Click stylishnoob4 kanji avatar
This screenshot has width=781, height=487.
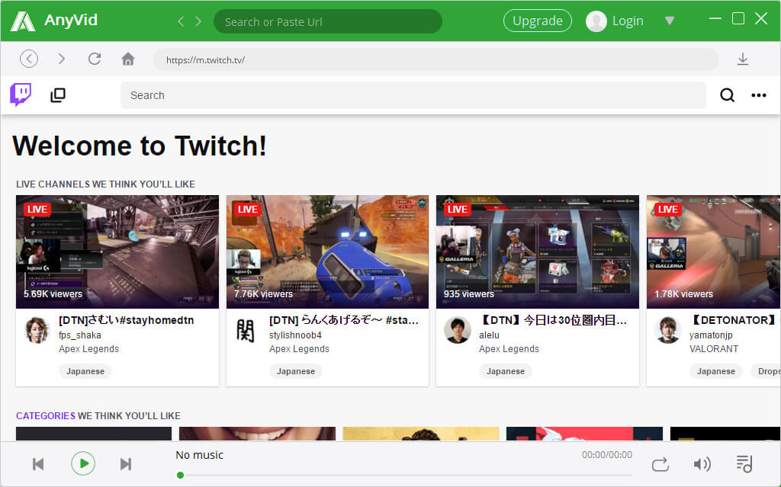pyautogui.click(x=246, y=330)
